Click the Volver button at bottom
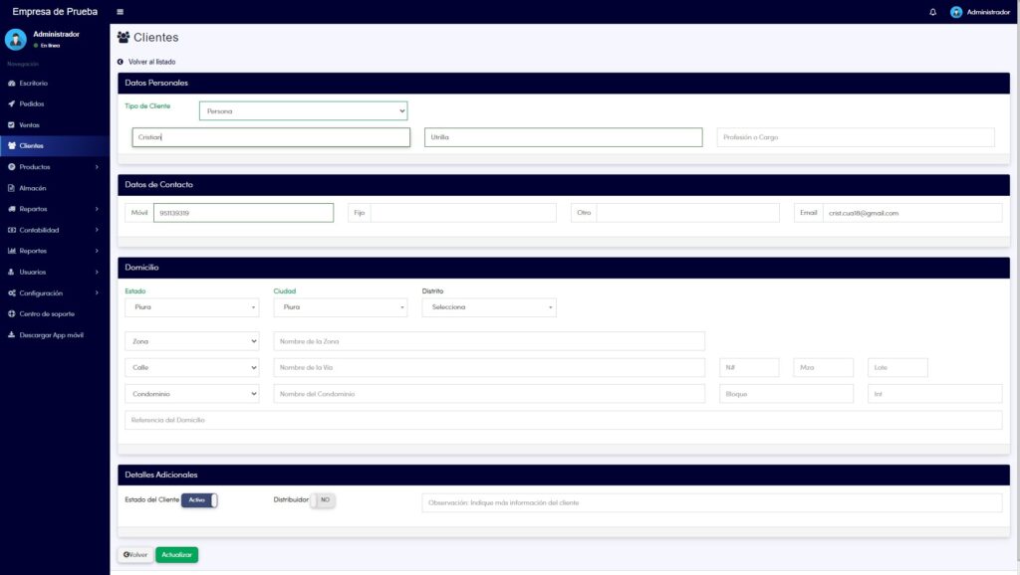Viewport: 1020px width, 575px height. [135, 555]
